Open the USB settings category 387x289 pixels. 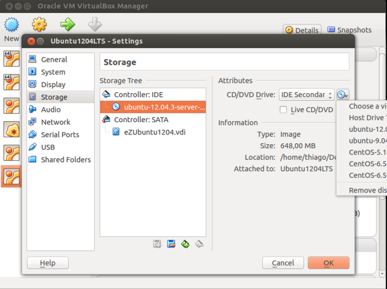click(60, 147)
